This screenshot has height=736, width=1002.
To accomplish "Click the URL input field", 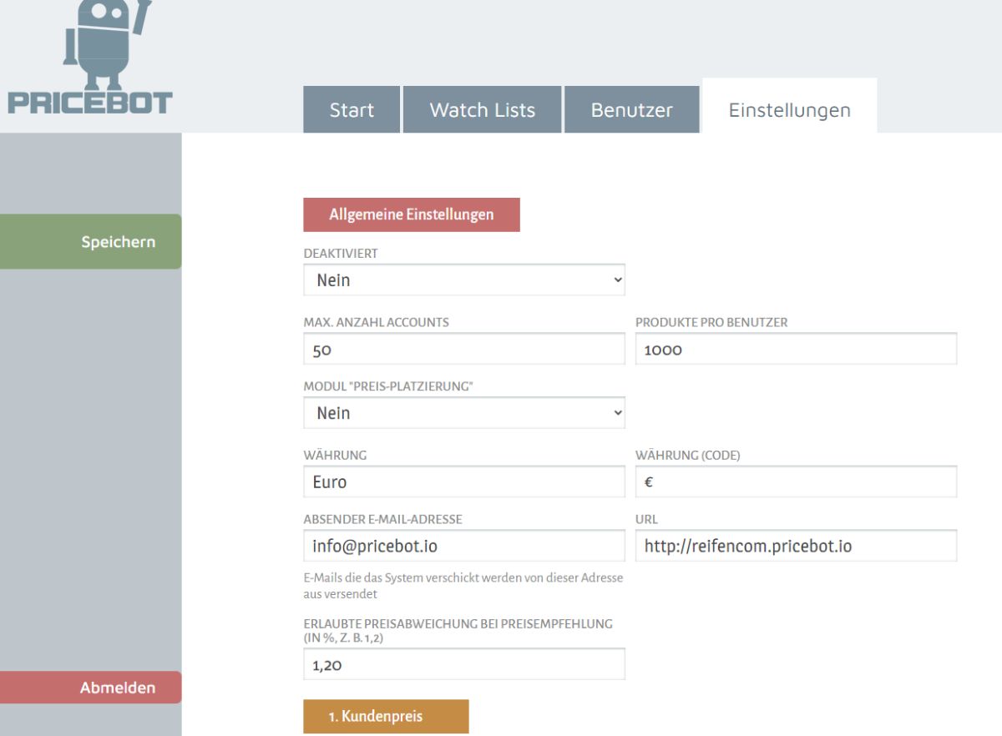I will (795, 547).
